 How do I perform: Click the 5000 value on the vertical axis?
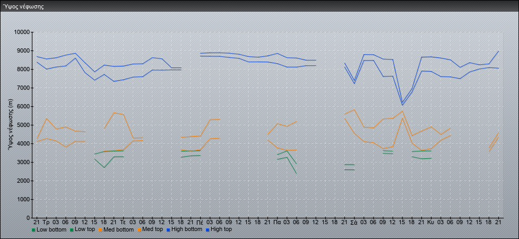[x=23, y=125]
